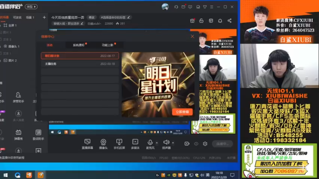Image resolution: width=319 pixels, height=179 pixels.
Task: Toggle the preview eye icon
Action: 196,144
